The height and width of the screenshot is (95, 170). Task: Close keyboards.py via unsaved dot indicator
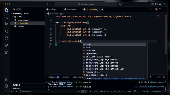point(102,9)
